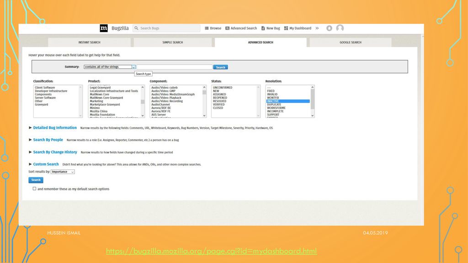Select "ASSIGNED" in the Status list
468x263 pixels.
click(x=219, y=94)
